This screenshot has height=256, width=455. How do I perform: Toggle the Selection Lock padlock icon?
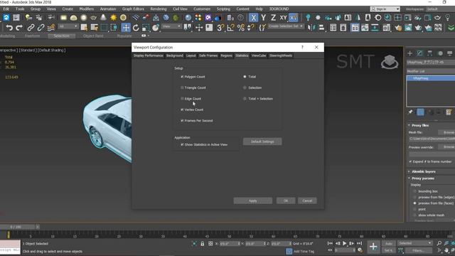pos(202,243)
